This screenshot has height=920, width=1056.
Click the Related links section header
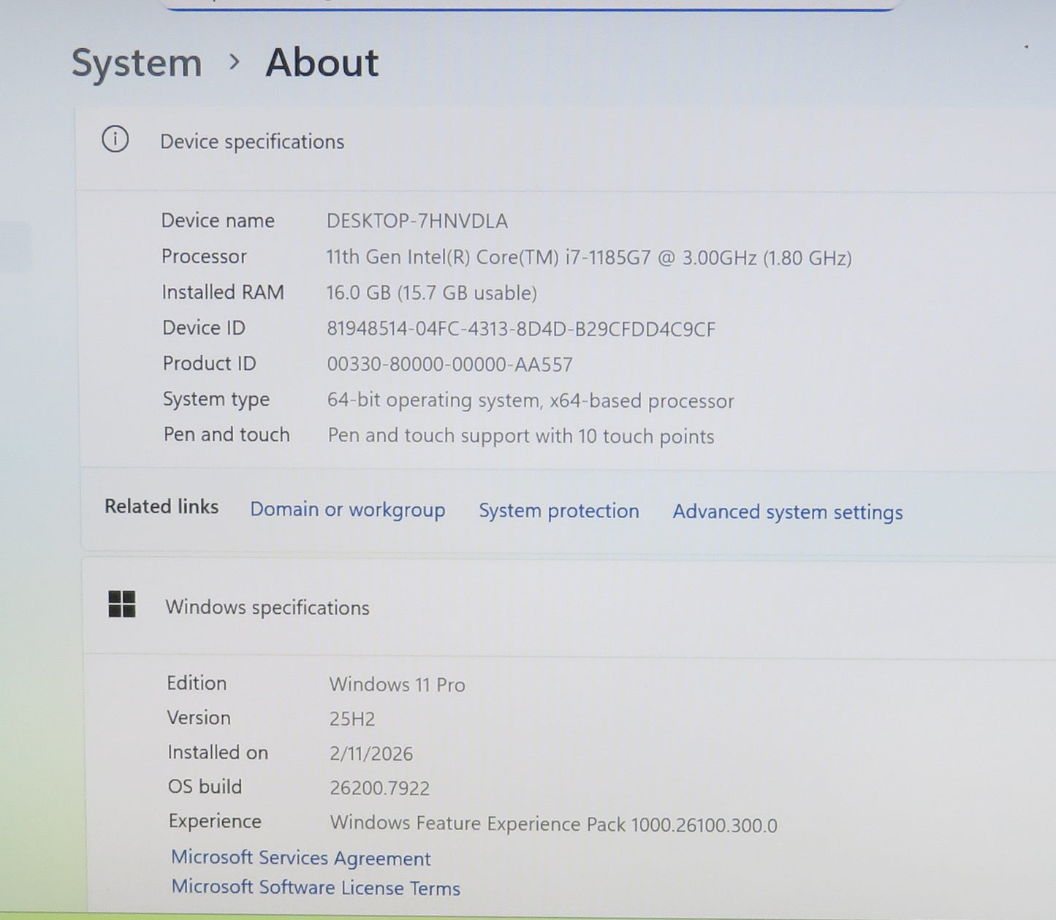[x=162, y=506]
